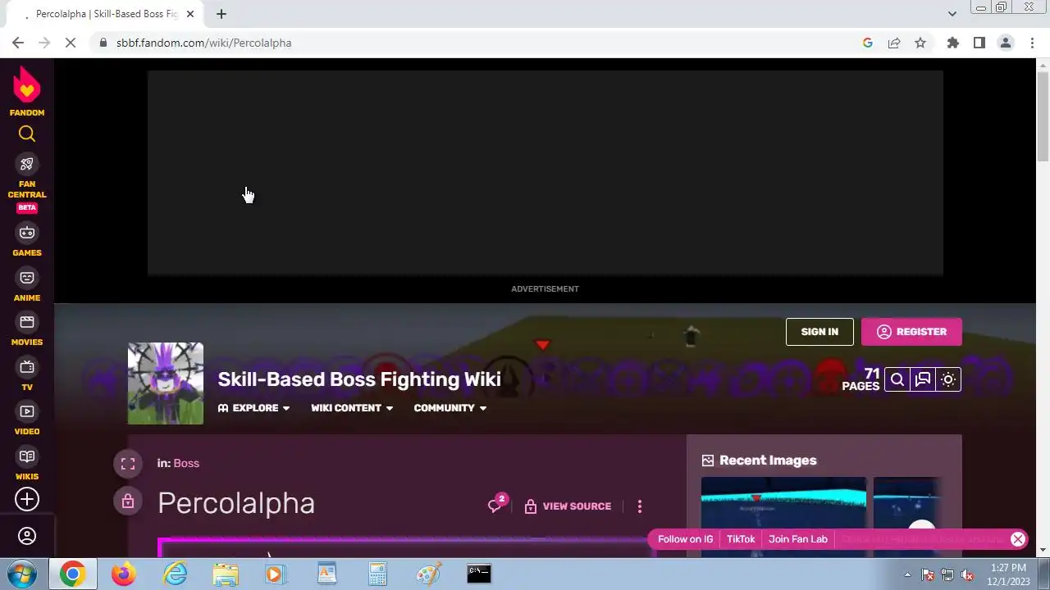Open the comments bubble with 2

coord(497,505)
